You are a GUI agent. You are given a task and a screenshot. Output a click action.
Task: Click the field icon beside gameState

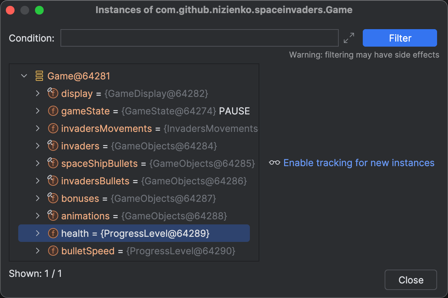click(53, 111)
